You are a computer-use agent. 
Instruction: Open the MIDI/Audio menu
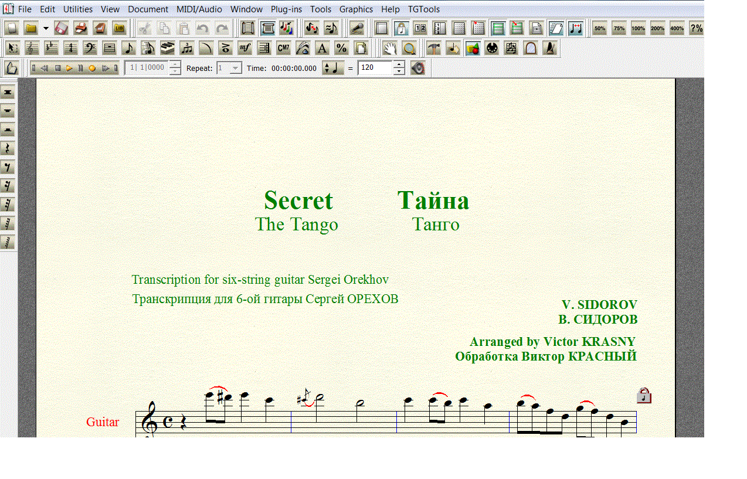point(199,9)
